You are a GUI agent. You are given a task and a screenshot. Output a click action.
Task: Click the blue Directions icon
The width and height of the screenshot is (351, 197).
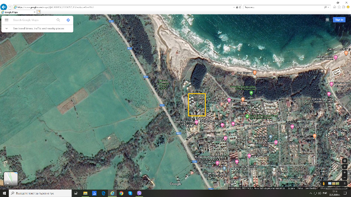(x=68, y=20)
